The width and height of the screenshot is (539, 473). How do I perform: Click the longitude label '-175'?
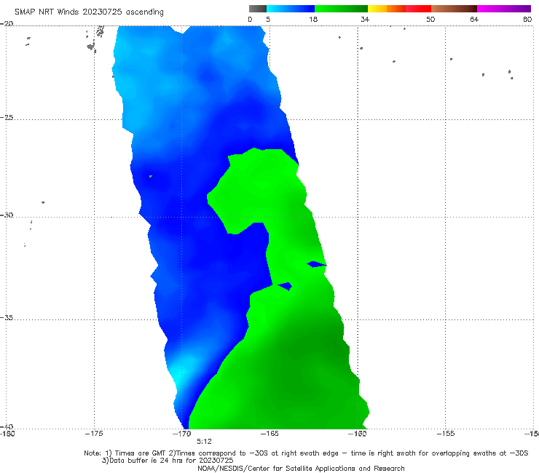pos(94,434)
